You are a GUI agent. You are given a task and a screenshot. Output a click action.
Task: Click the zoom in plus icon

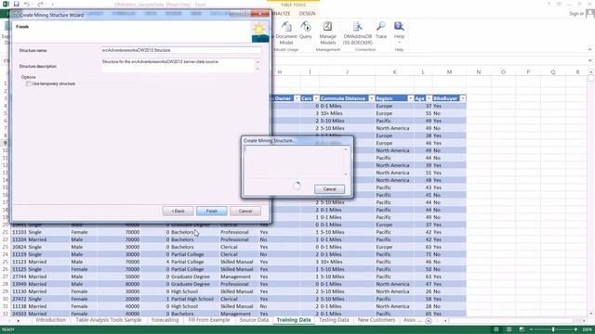pos(575,329)
